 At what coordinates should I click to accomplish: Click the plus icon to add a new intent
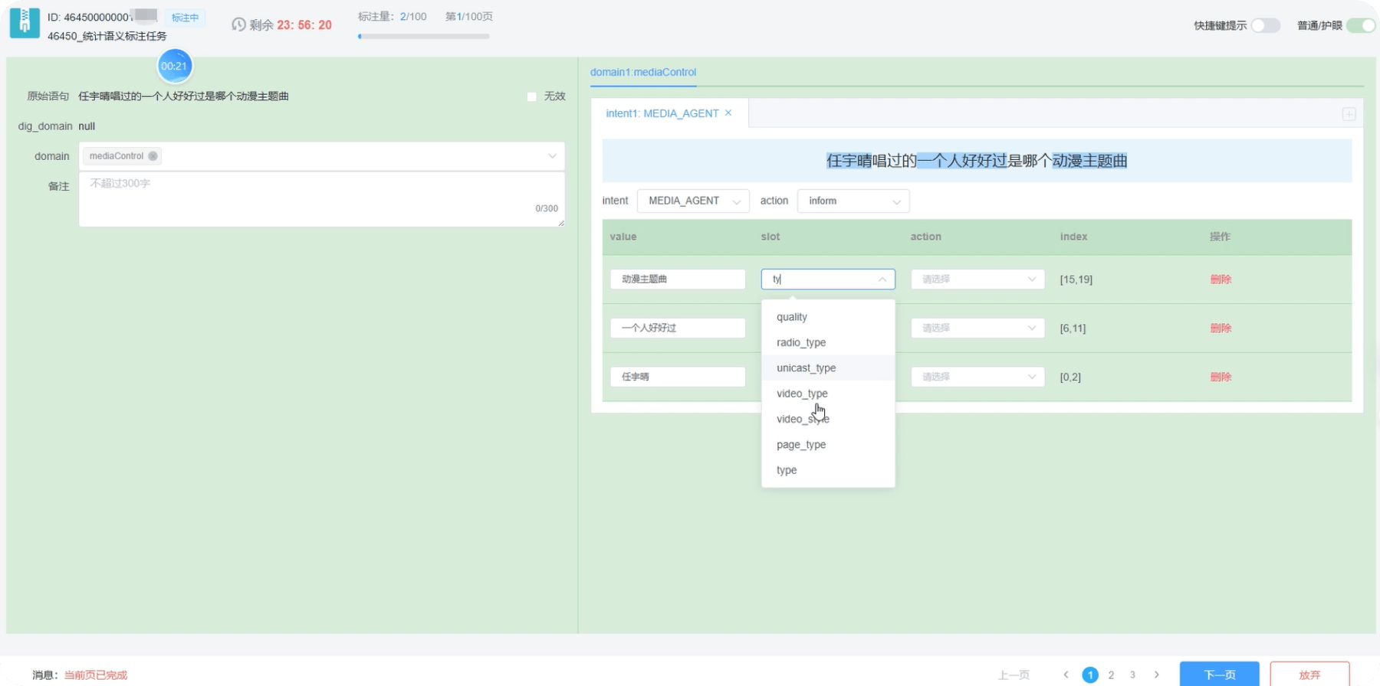[x=1349, y=114]
